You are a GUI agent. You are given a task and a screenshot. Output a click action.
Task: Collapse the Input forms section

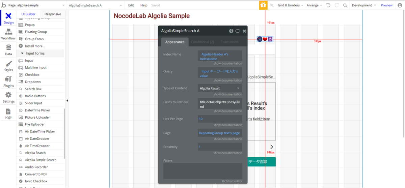(x=40, y=53)
